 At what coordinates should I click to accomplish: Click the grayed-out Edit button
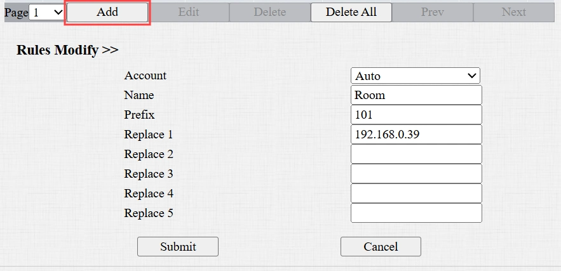pos(189,12)
